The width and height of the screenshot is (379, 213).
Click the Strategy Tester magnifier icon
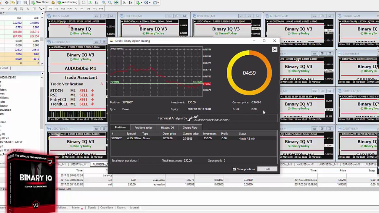25,2
